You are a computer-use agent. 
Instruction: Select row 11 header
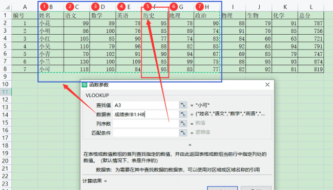(5, 92)
